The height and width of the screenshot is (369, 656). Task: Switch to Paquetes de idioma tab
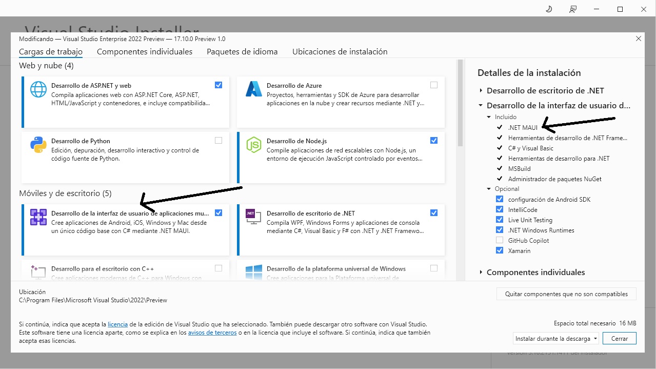242,52
